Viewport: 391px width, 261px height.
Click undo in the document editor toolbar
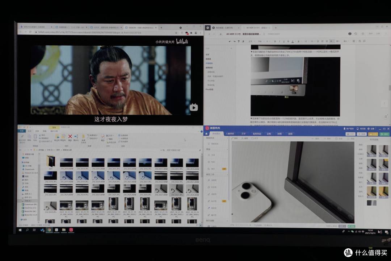click(x=230, y=41)
